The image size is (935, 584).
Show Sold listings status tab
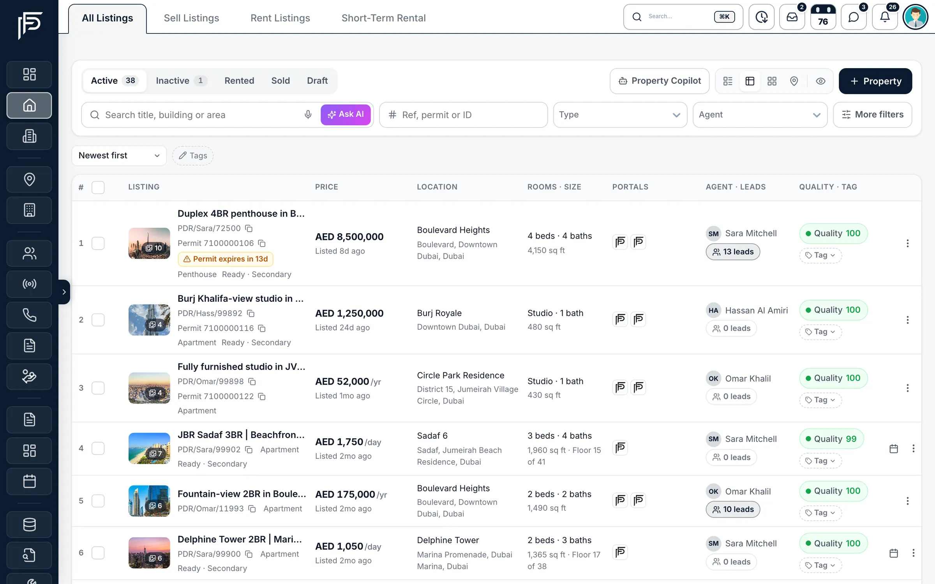coord(280,81)
